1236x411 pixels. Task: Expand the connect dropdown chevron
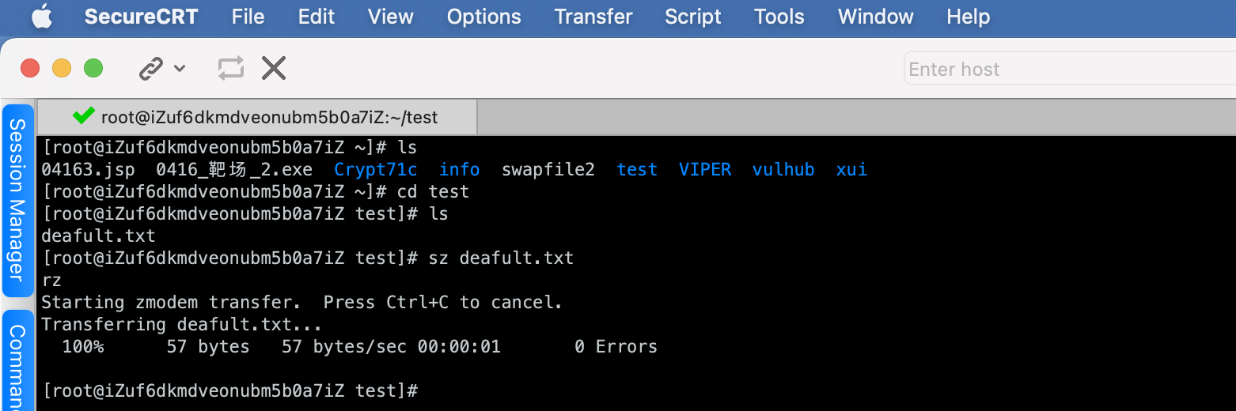(x=180, y=69)
